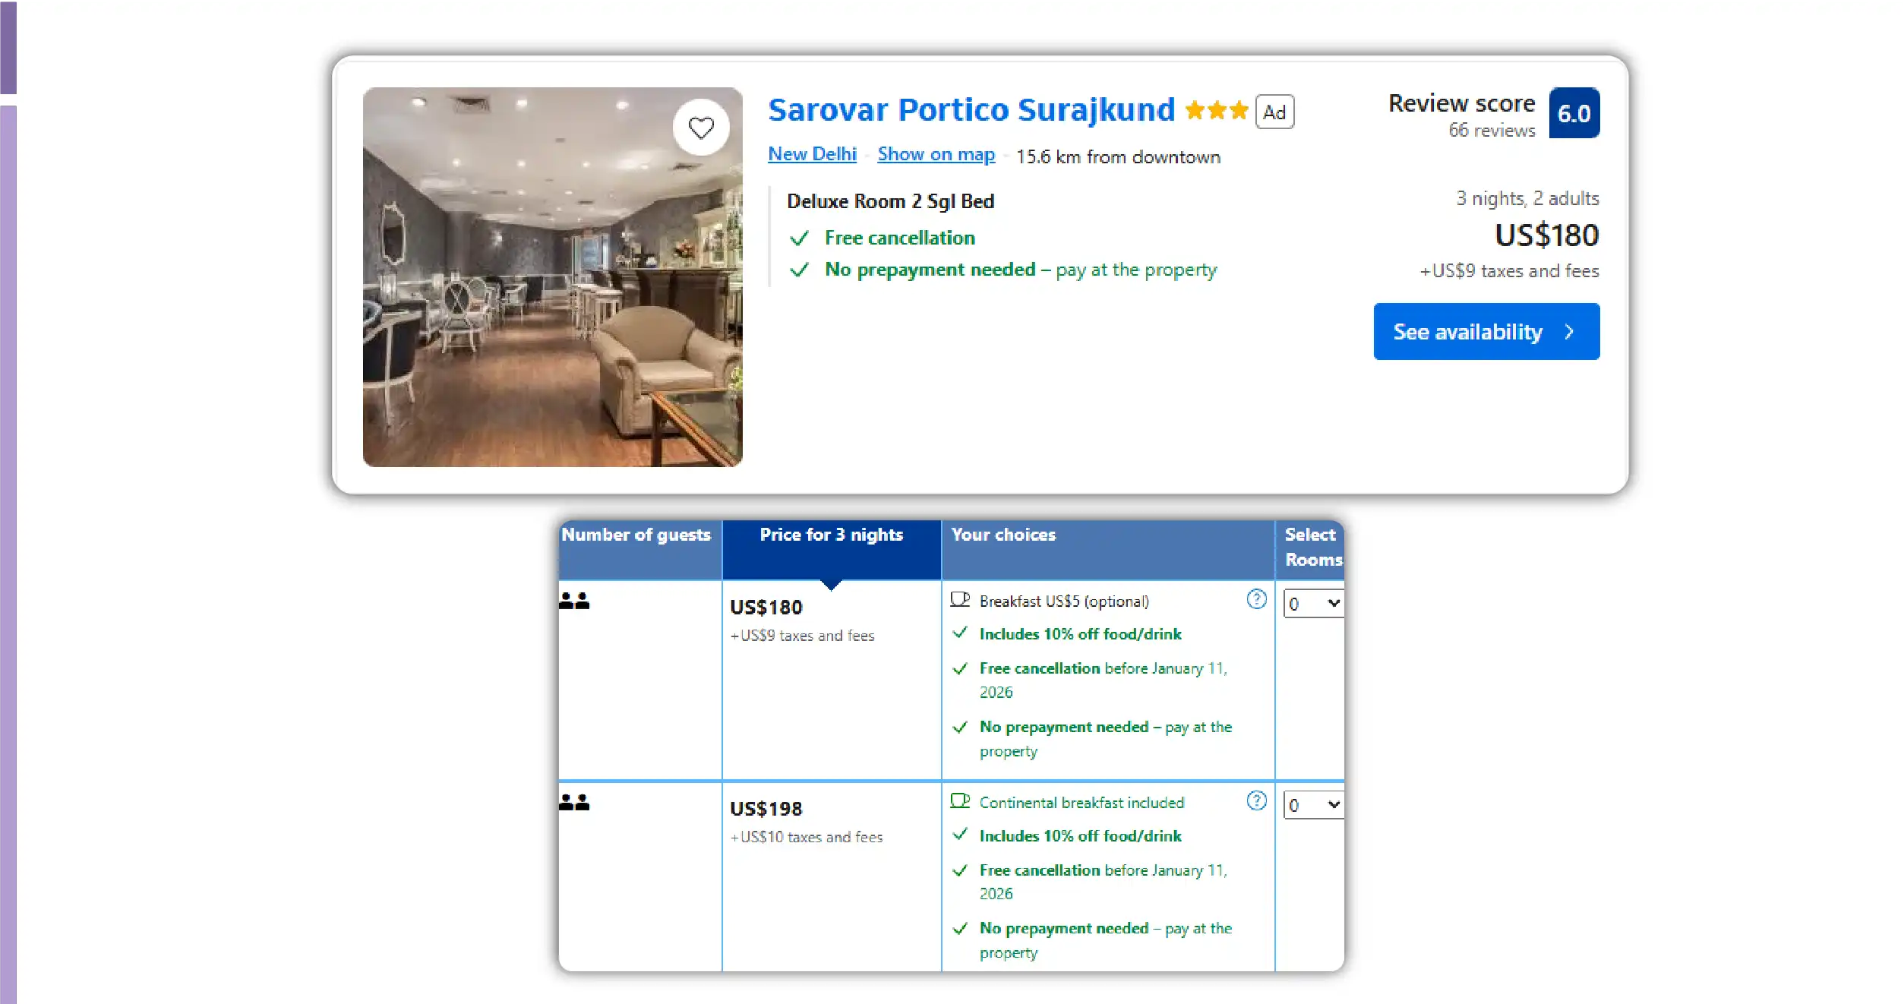Click See availability button
The height and width of the screenshot is (1004, 1904).
[1485, 332]
